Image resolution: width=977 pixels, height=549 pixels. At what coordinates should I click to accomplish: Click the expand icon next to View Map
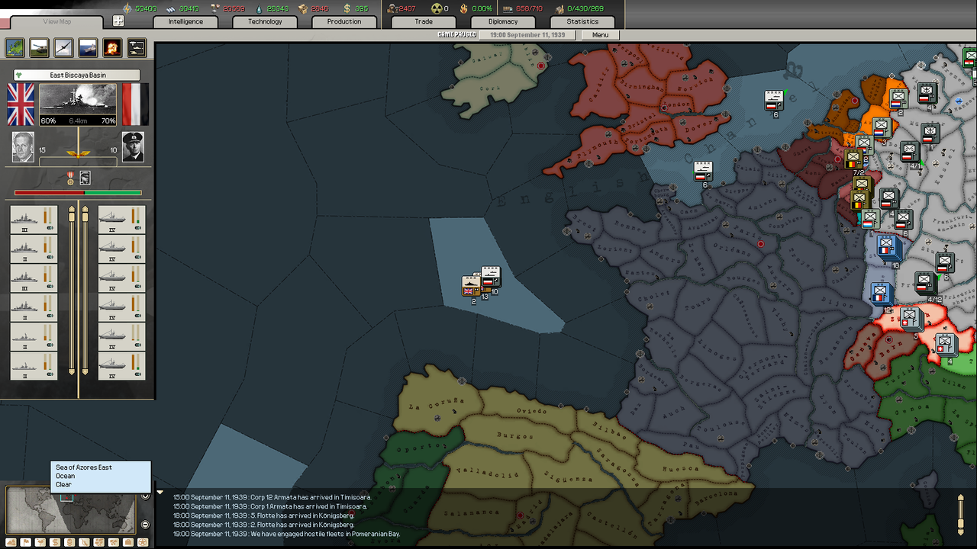pyautogui.click(x=118, y=21)
